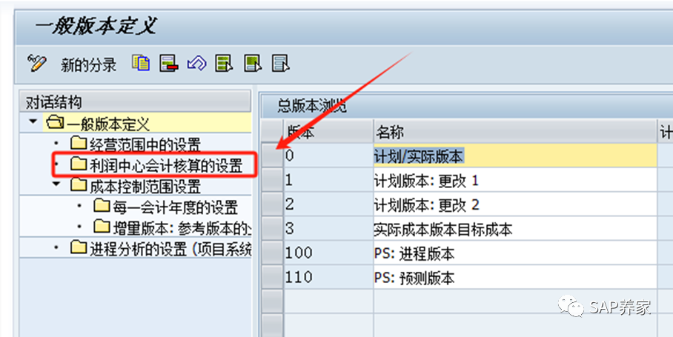Click version number 3 cell
The height and width of the screenshot is (337, 673).
[x=328, y=229]
